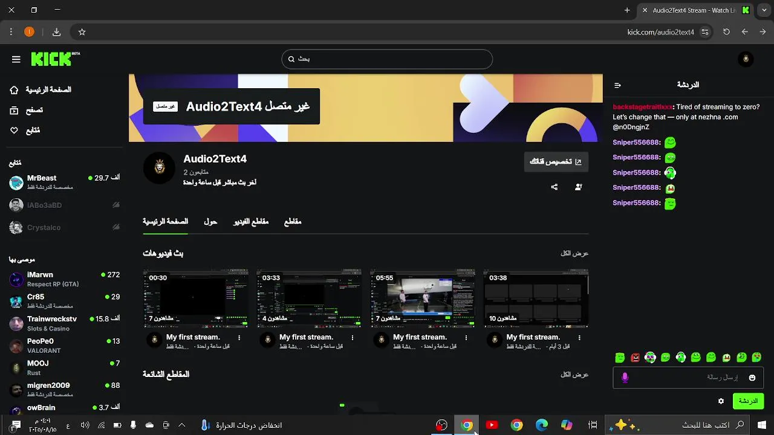Open the Windows Start menu
The width and height of the screenshot is (774, 435).
(x=761, y=425)
